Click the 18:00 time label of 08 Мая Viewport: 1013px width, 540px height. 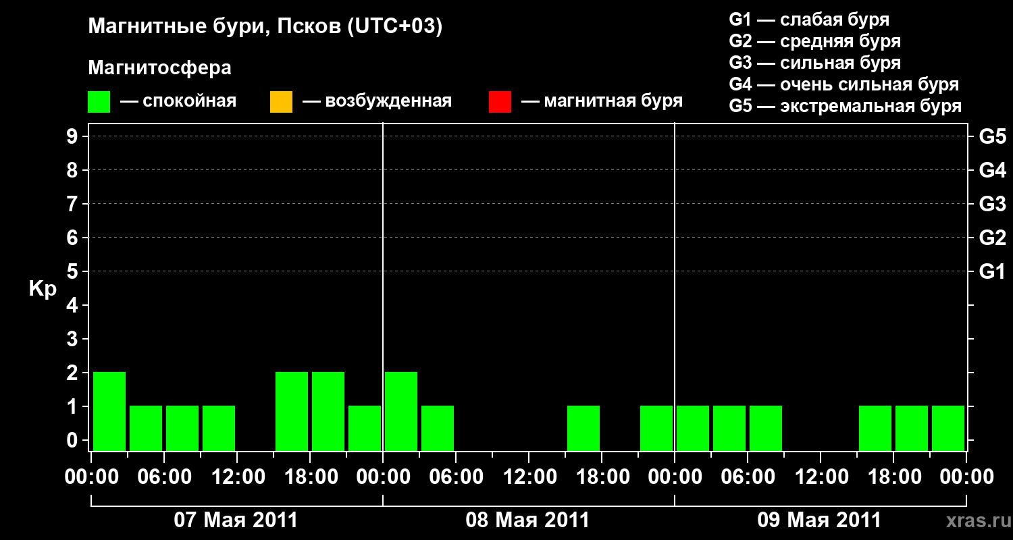[602, 477]
